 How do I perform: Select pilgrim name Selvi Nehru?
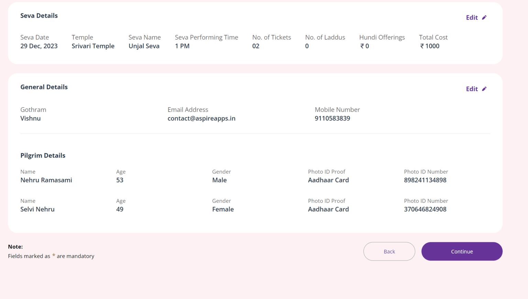tap(37, 209)
